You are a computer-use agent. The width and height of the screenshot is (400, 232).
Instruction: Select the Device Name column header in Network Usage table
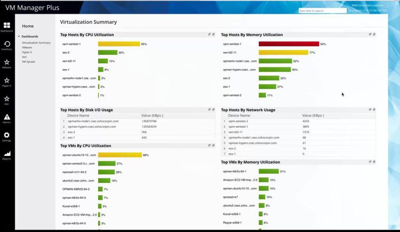(x=239, y=116)
